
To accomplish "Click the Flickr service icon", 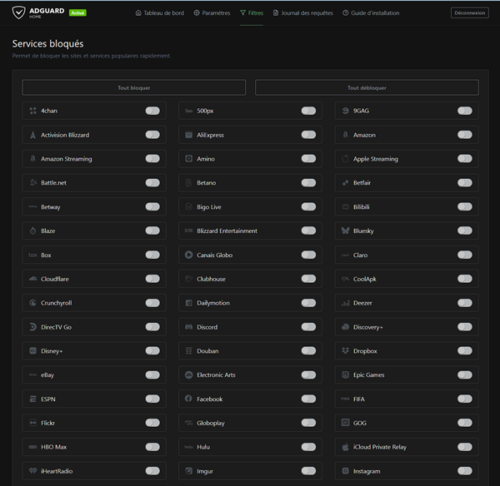I will coord(32,423).
